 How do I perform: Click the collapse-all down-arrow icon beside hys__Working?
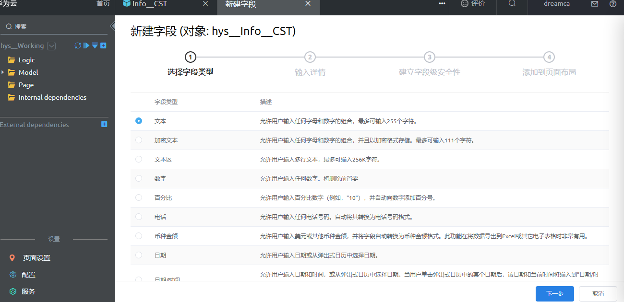point(95,46)
